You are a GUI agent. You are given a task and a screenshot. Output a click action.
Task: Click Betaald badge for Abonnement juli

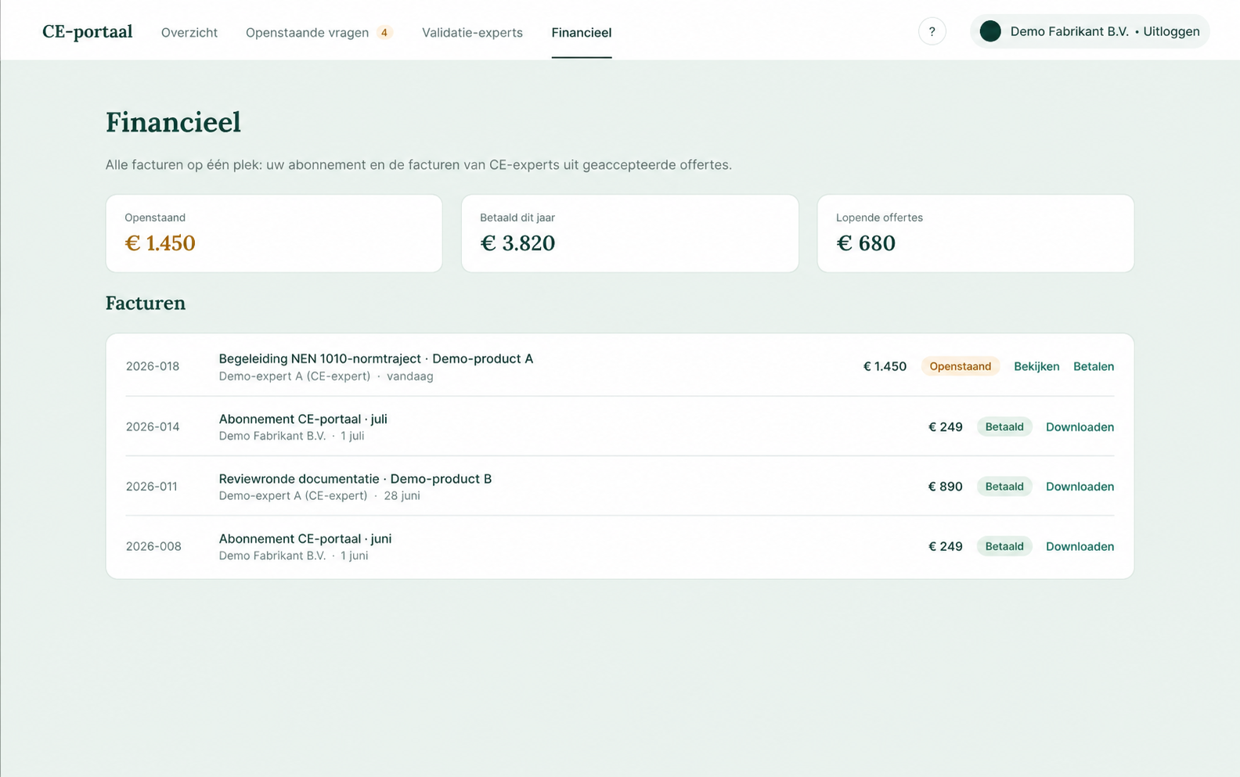point(1004,426)
